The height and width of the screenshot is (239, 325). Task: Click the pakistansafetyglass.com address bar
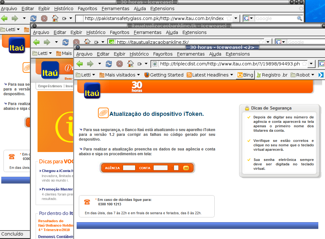tap(154, 18)
